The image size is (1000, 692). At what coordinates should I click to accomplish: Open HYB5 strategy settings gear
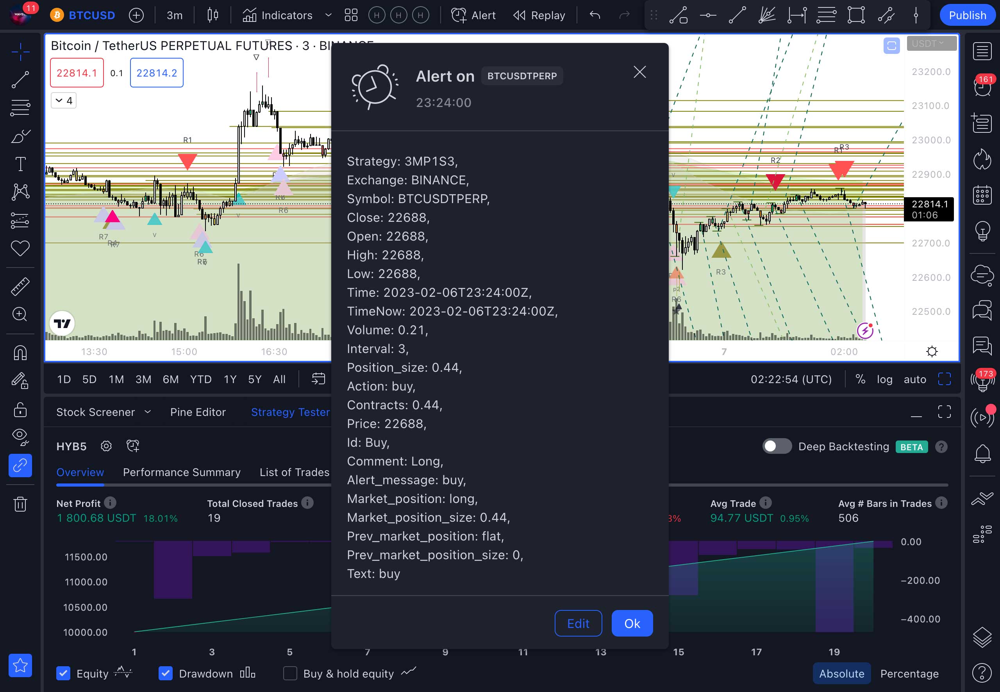click(106, 446)
